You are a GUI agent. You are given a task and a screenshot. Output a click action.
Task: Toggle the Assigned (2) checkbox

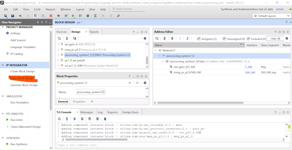[199, 39]
